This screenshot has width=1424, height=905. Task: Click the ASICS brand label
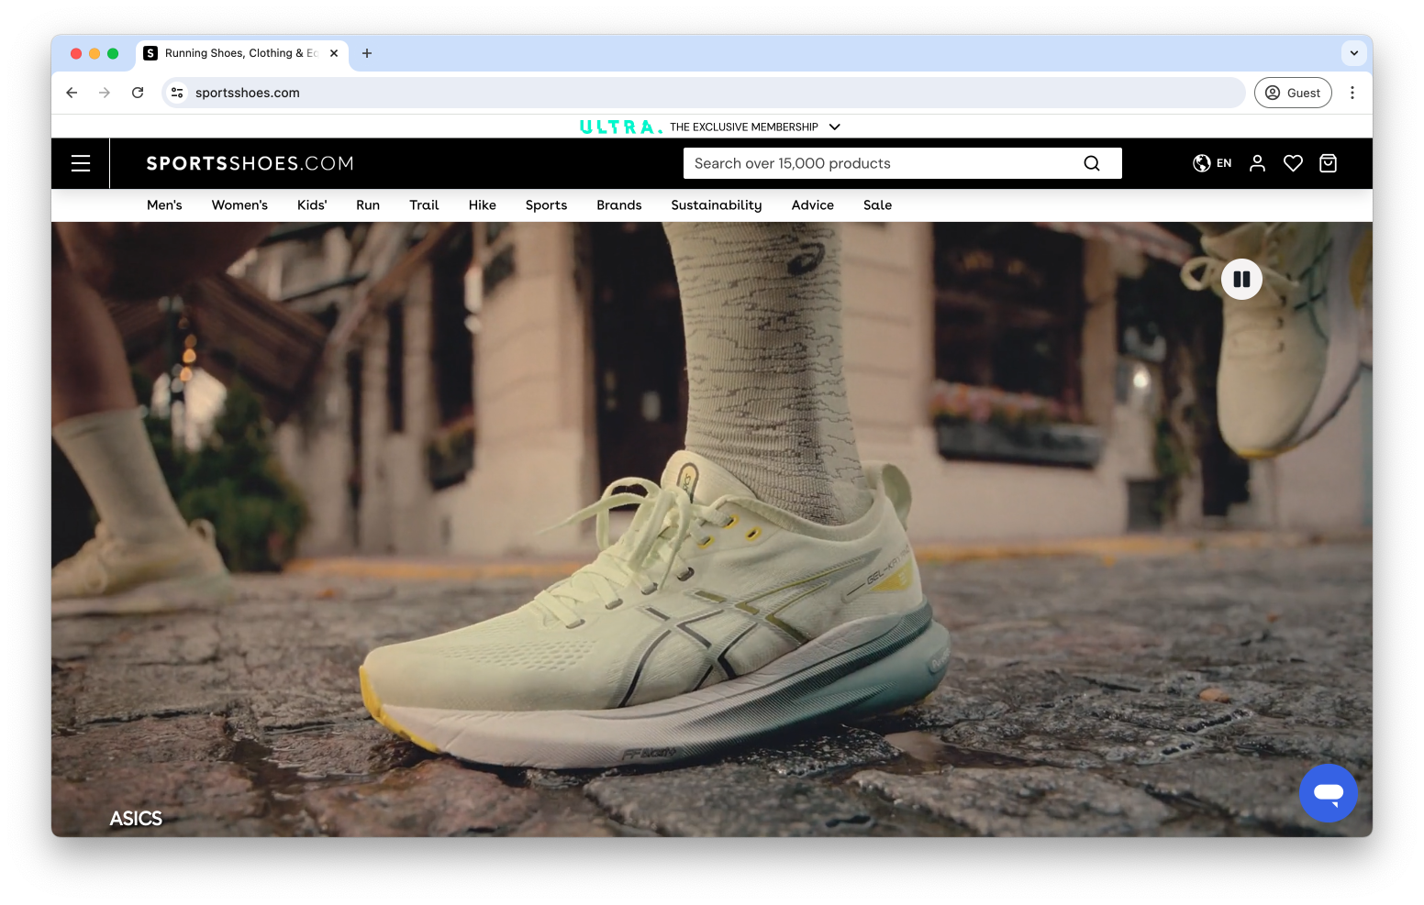coord(136,819)
